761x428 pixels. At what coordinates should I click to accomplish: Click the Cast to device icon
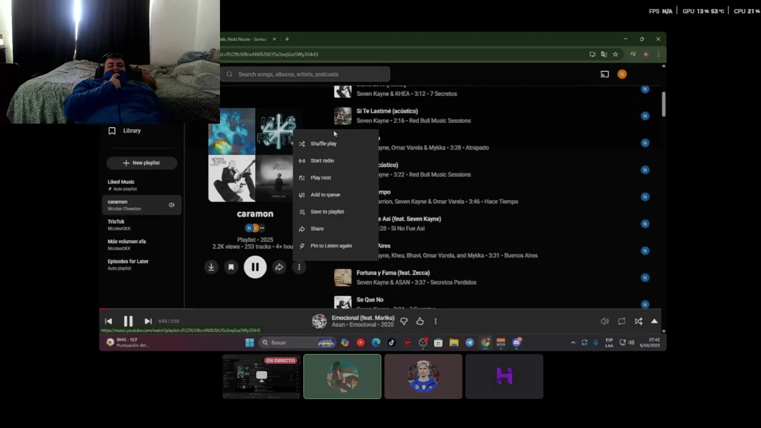605,74
